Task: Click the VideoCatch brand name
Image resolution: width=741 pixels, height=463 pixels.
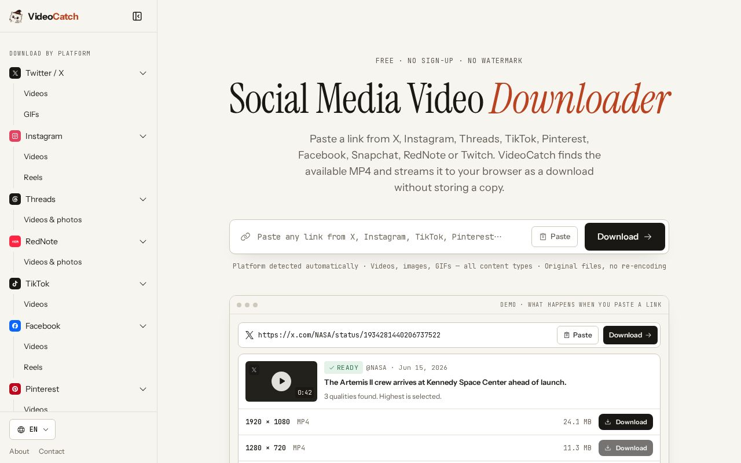Action: 53,16
